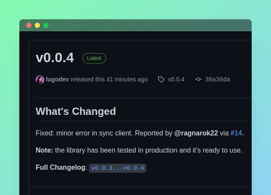Open the v0.0.3...v0.0.4 changelog comparison
The height and width of the screenshot is (195, 271).
coord(118,168)
